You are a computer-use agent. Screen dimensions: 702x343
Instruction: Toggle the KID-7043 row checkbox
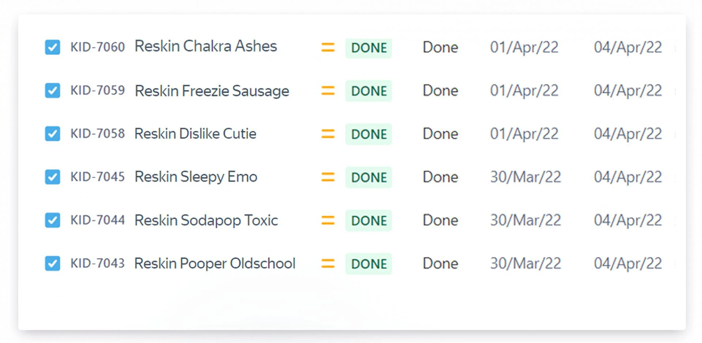tap(53, 263)
